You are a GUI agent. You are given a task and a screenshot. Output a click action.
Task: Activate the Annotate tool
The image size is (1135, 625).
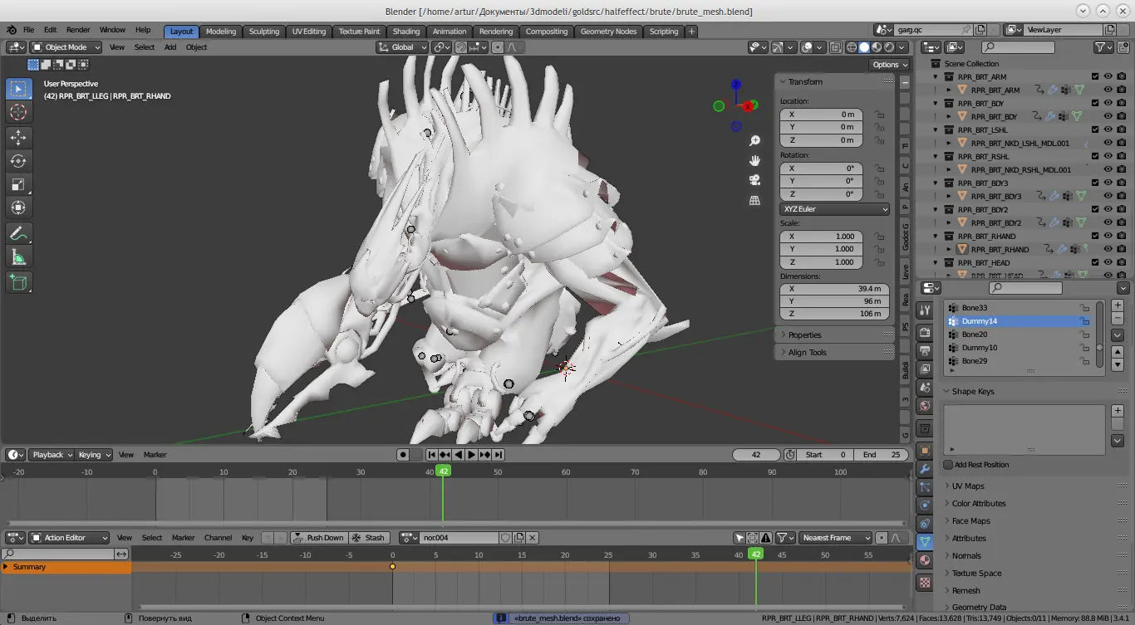(18, 233)
